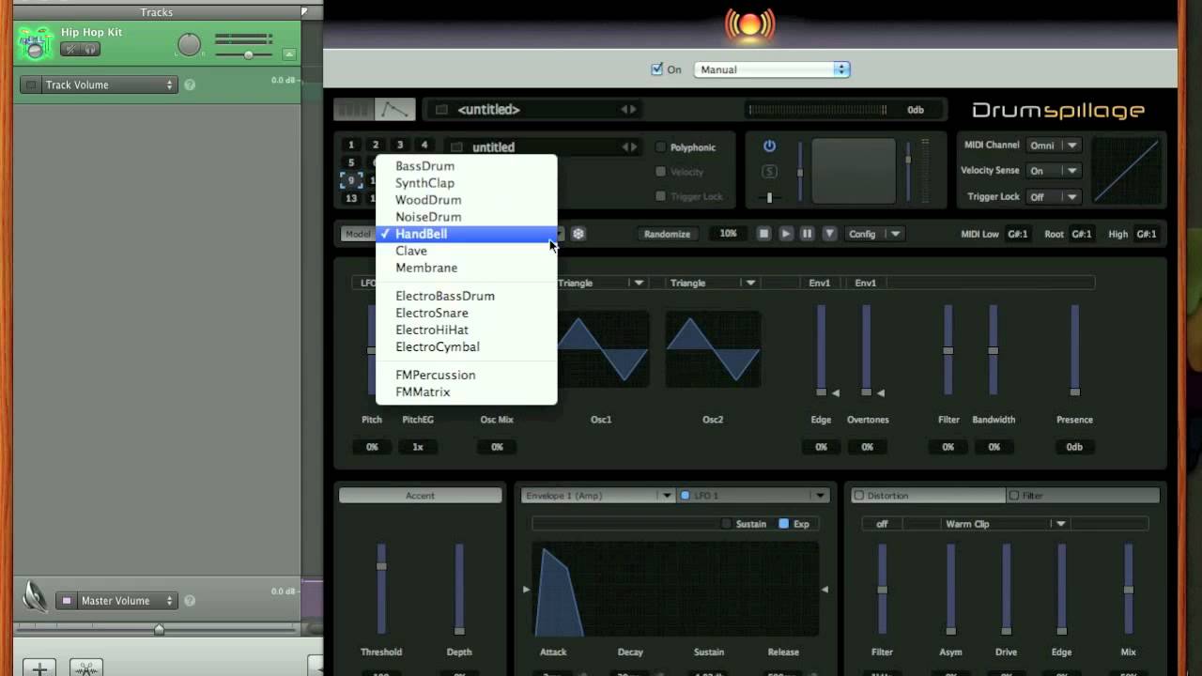Click the pad solo S button

(x=769, y=171)
